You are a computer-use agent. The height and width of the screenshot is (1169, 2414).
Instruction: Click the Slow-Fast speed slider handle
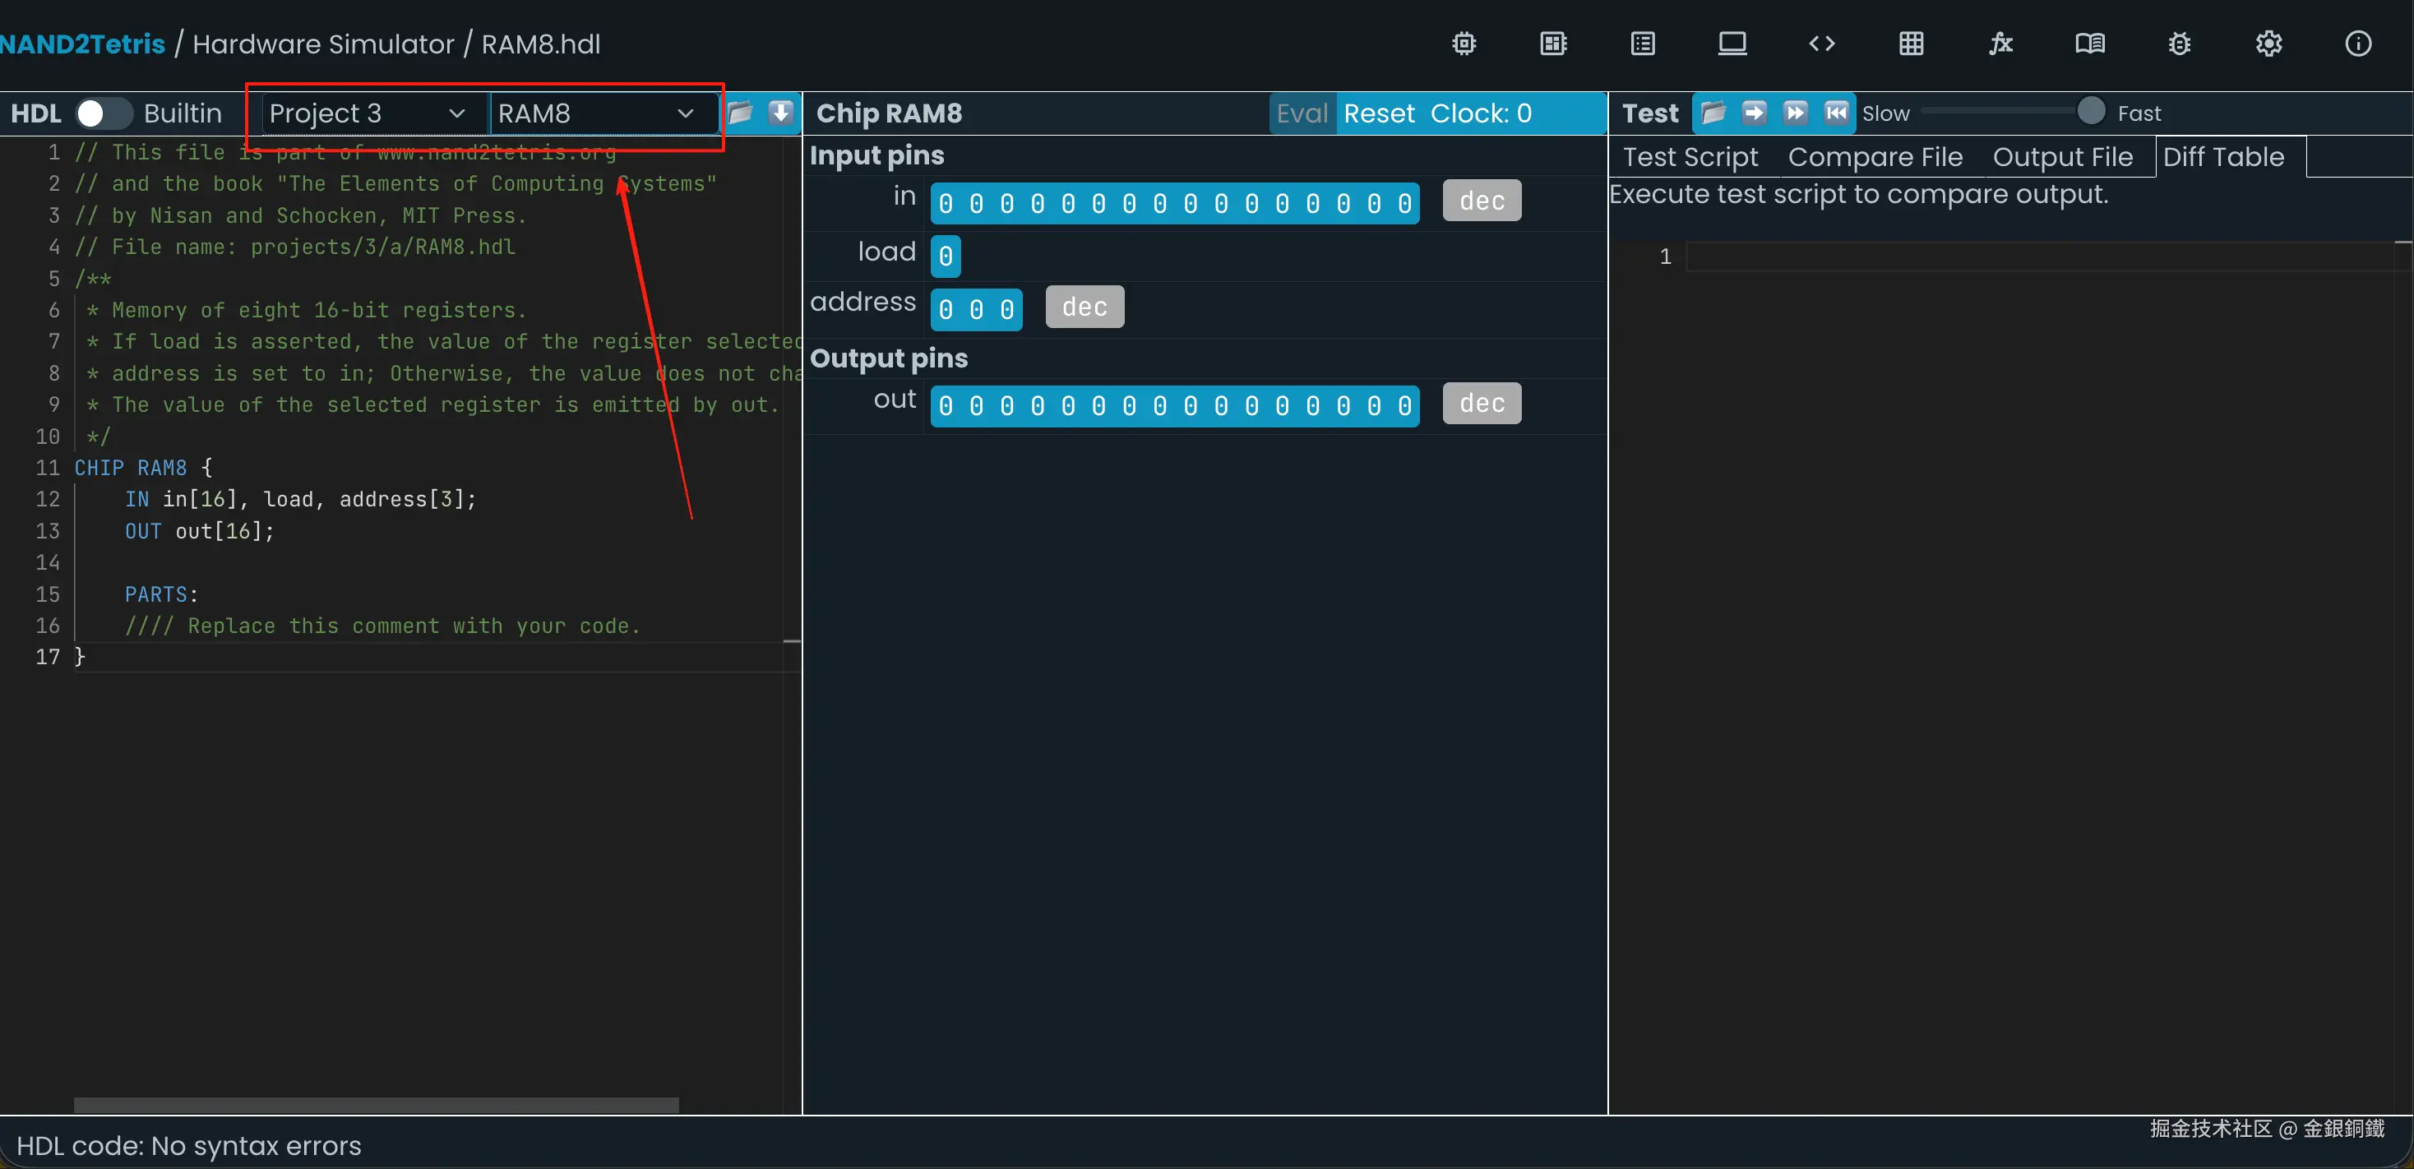coord(2091,112)
